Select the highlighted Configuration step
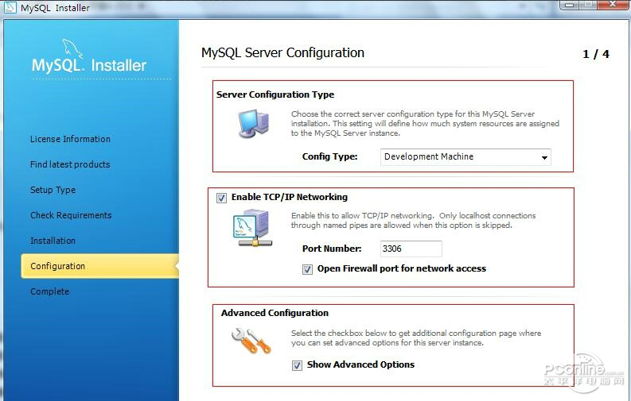 click(x=99, y=266)
